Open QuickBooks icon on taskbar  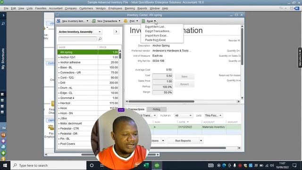tap(157, 165)
